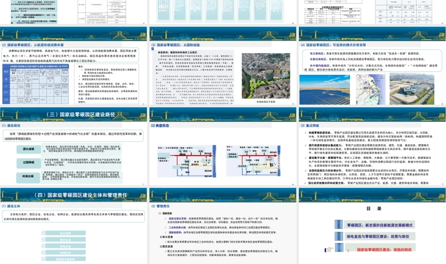Click the 光伏 node in the 形态1 diagram
446x264 pixels.
[185, 150]
